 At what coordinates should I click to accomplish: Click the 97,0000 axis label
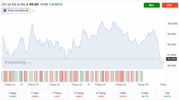click(172, 55)
